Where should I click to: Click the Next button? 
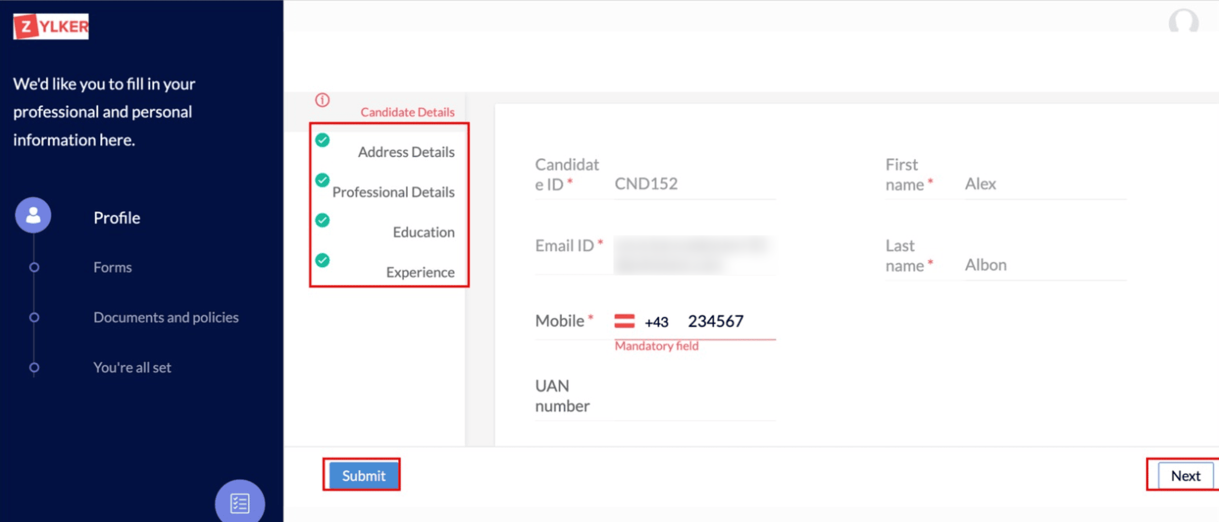1186,476
